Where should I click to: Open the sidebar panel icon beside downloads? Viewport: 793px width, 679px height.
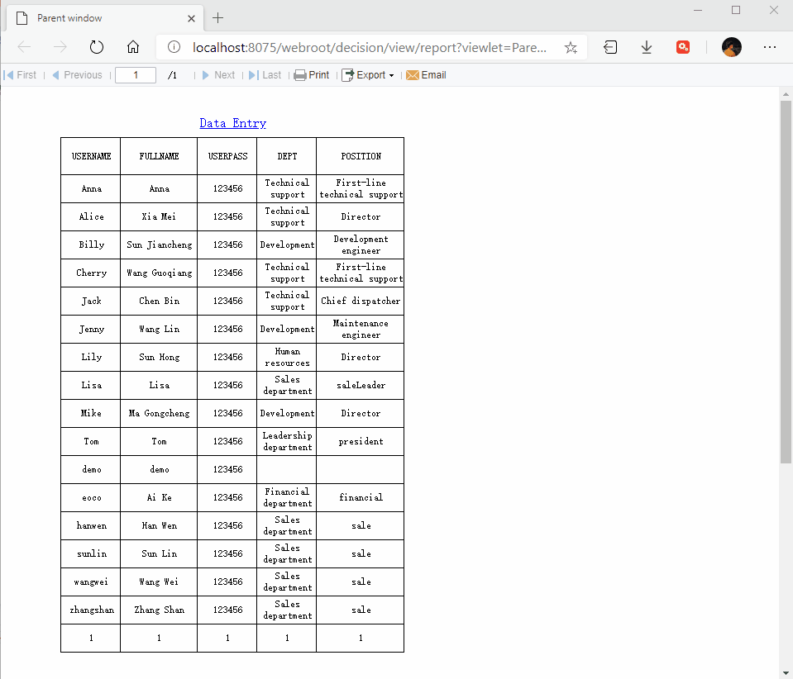coord(610,47)
